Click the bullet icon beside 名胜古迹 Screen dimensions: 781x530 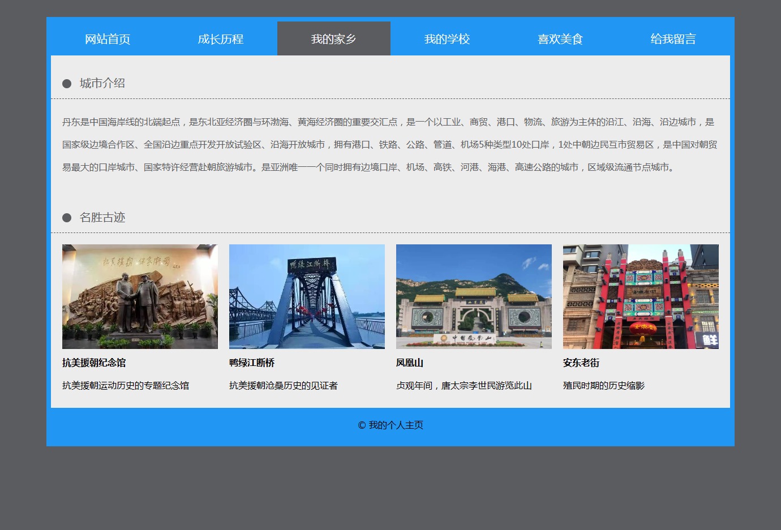tap(67, 218)
